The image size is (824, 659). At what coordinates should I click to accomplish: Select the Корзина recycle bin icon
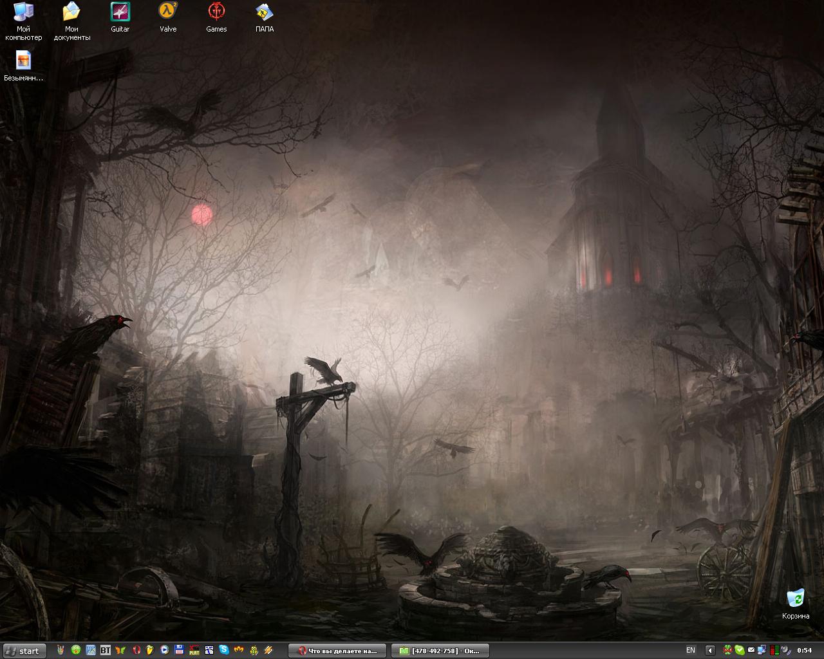pos(796,604)
